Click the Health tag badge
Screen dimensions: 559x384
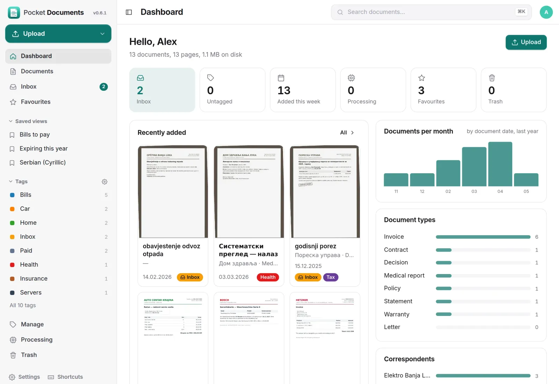coord(268,277)
